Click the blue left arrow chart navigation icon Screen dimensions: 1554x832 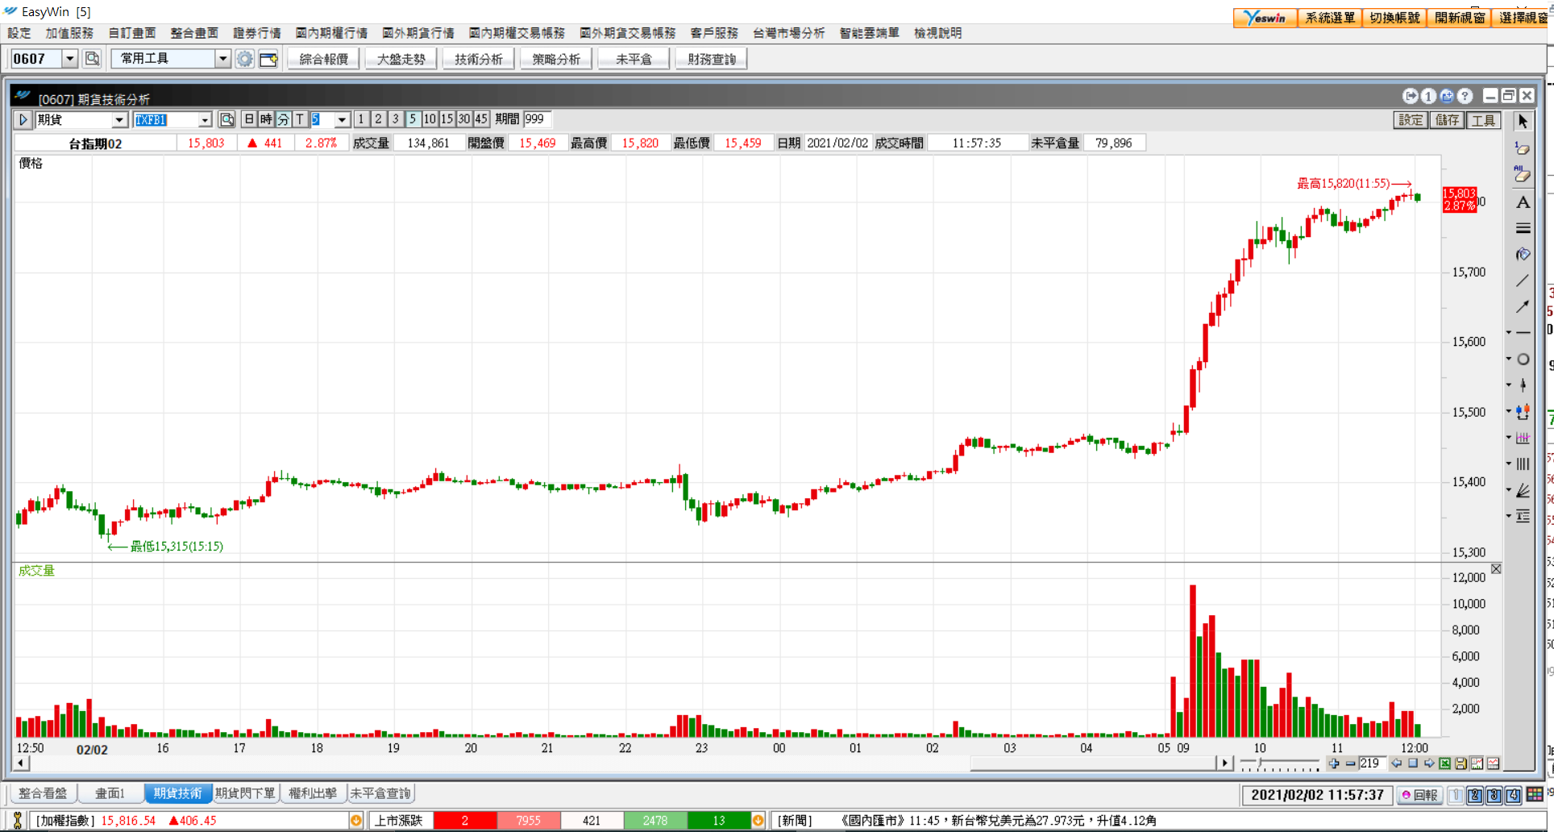pos(1397,763)
